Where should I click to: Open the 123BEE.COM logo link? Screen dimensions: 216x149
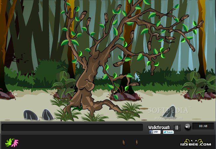point(196,143)
